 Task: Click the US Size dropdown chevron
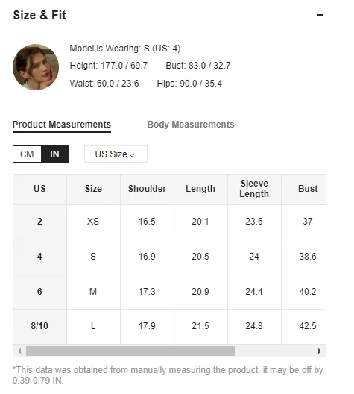tap(132, 155)
